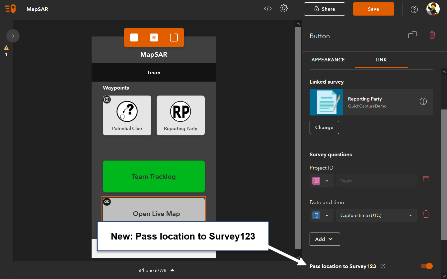Open the Add survey question dropdown
447x279 pixels.
[x=325, y=239]
